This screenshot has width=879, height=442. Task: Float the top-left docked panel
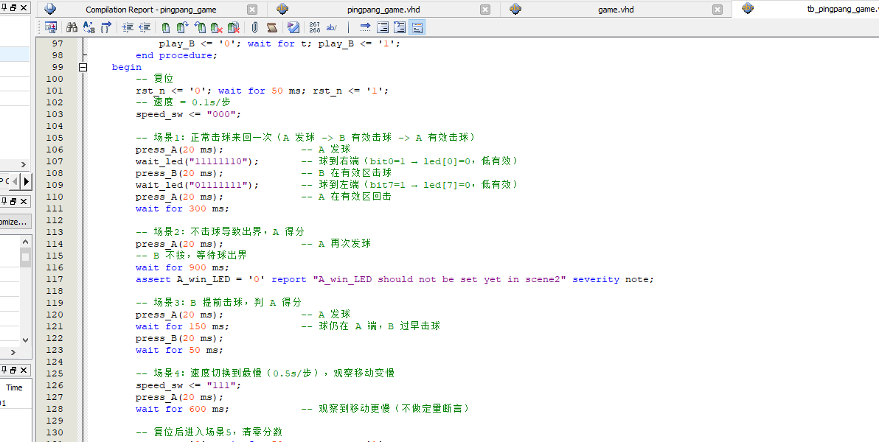click(x=14, y=8)
